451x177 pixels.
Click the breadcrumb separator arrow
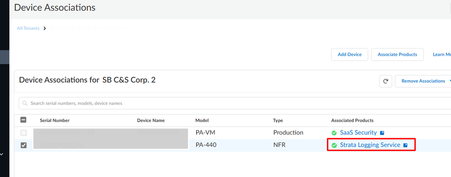(x=45, y=28)
